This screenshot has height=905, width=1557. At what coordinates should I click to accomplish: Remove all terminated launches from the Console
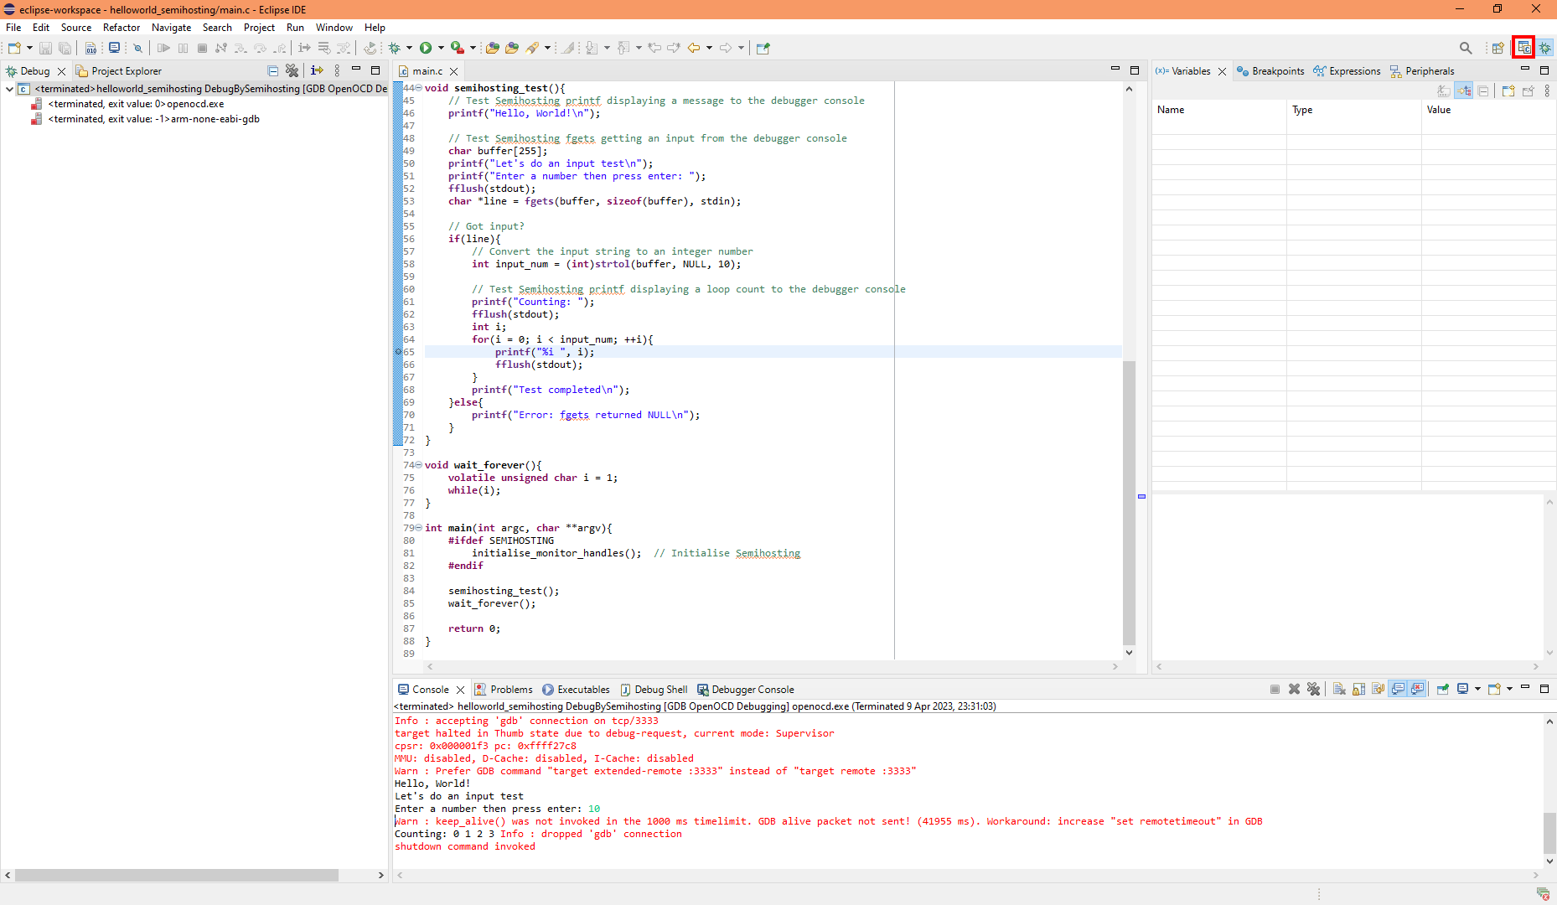1314,689
